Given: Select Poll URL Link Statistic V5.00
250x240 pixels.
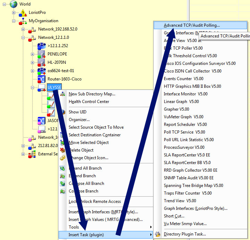Looking at the screenshot, I should point(189,140).
